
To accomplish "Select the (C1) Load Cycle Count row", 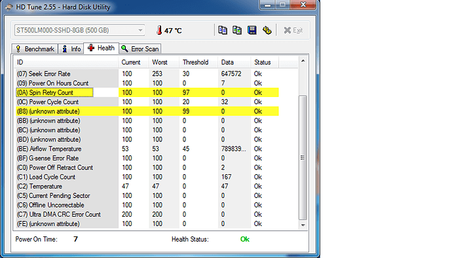I will (147, 177).
